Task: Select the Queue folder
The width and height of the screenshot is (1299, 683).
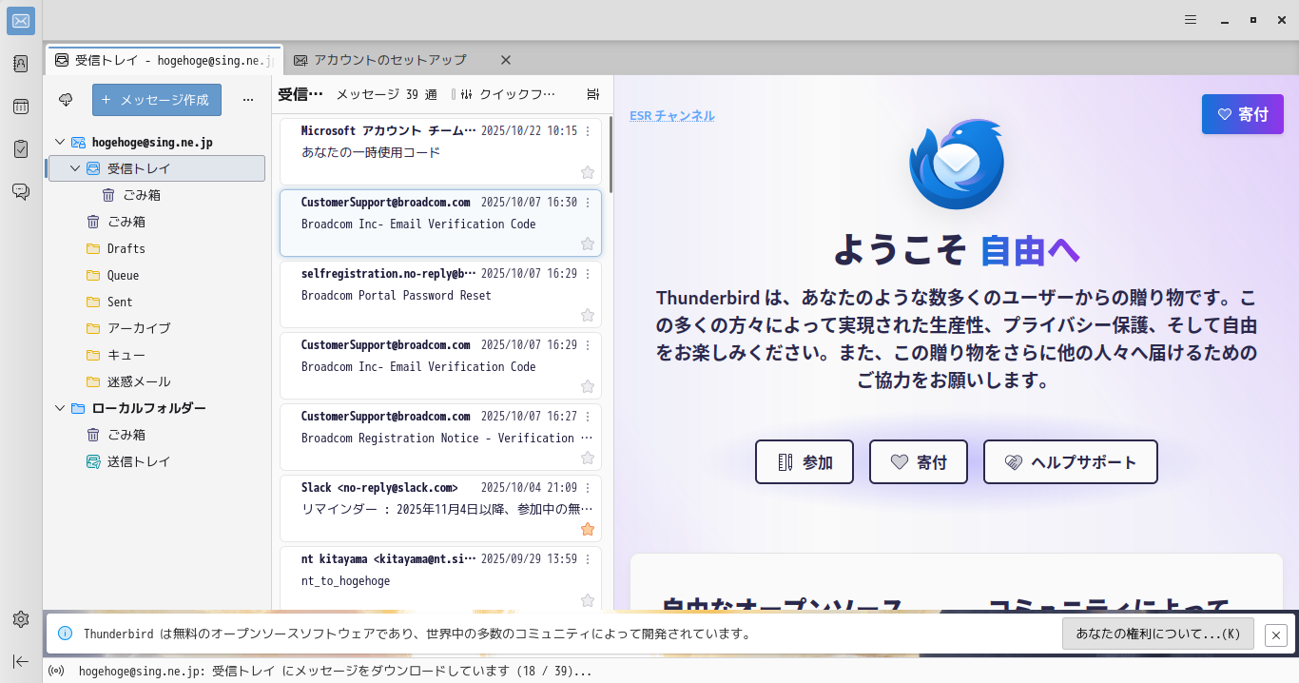Action: [x=156, y=275]
